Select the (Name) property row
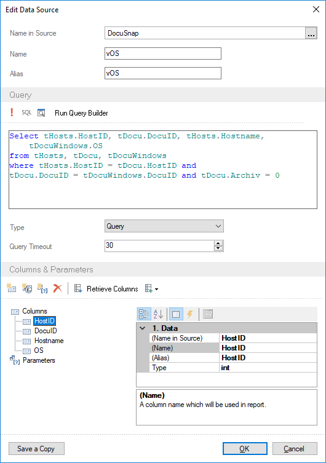326x463 pixels. coord(185,348)
